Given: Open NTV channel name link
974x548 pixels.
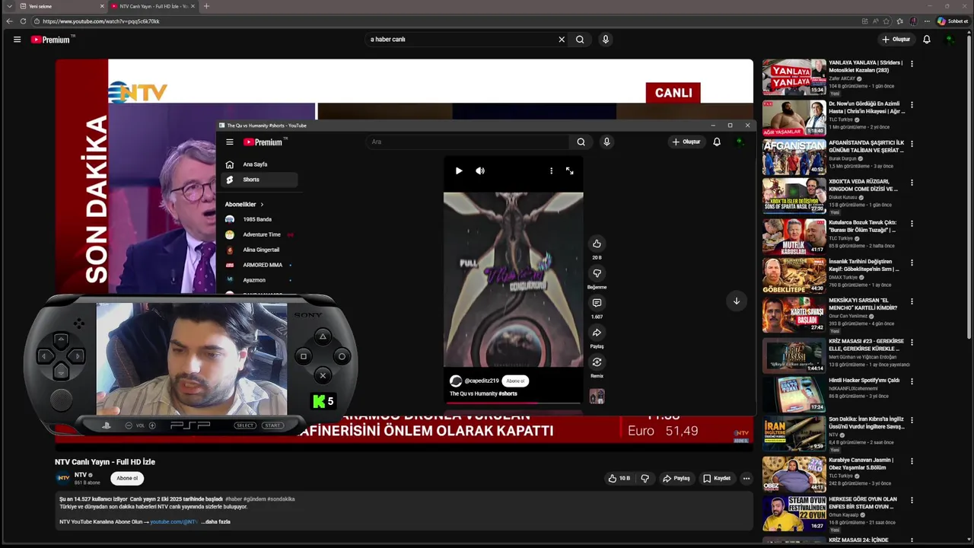Looking at the screenshot, I should 80,475.
